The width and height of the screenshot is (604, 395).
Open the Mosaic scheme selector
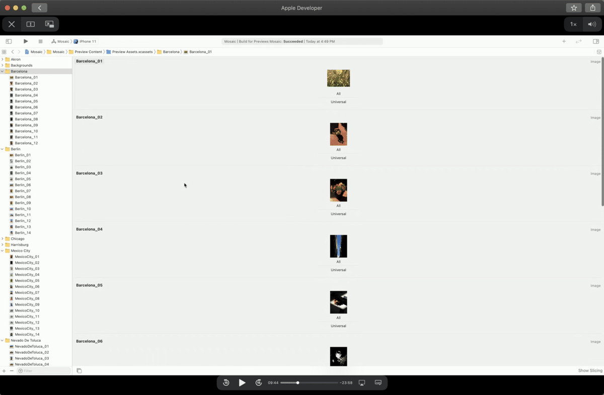click(60, 41)
